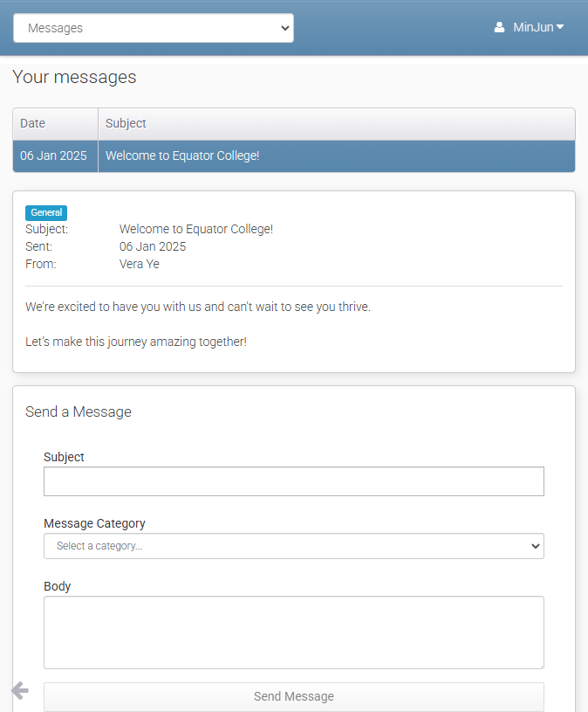Click the Send a Message heading

coord(79,412)
